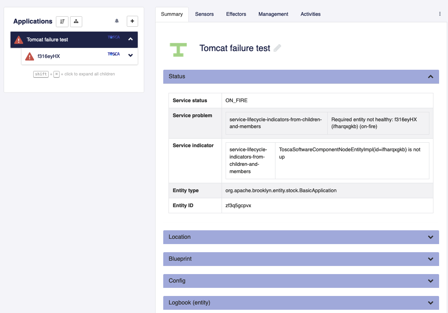Image resolution: width=448 pixels, height=313 pixels.
Task: Click the Service indicator row label
Action: click(193, 146)
